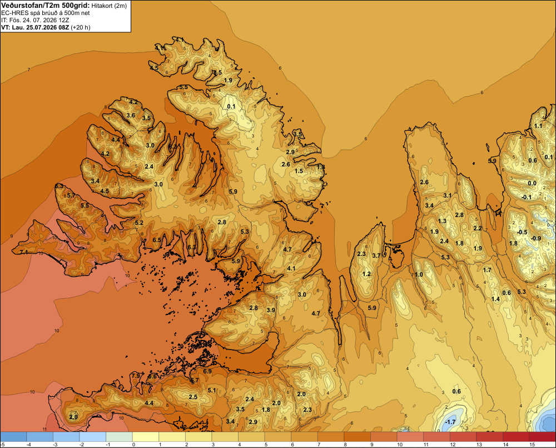Viewport: 556px width, 448px height.
Task: Click the '2.2' temperature value
Action: 478,228
